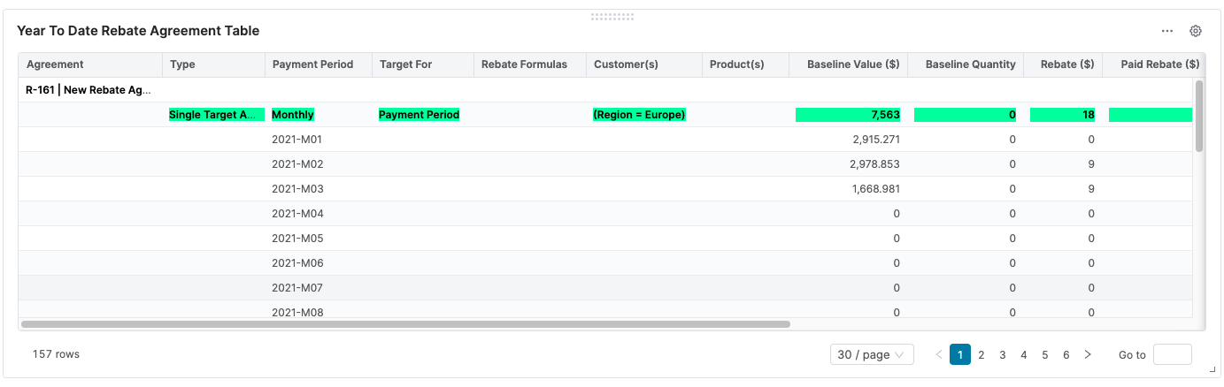Open the 30 / page size dropdown
Screen dimensions: 1224x387
pos(872,354)
